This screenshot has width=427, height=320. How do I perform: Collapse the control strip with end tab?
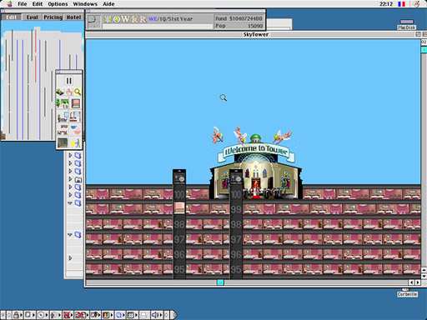173,315
